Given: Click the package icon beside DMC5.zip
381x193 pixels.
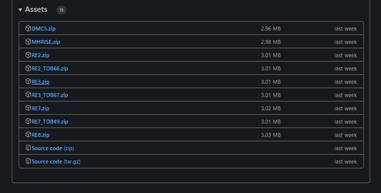Looking at the screenshot, I should 28,28.
